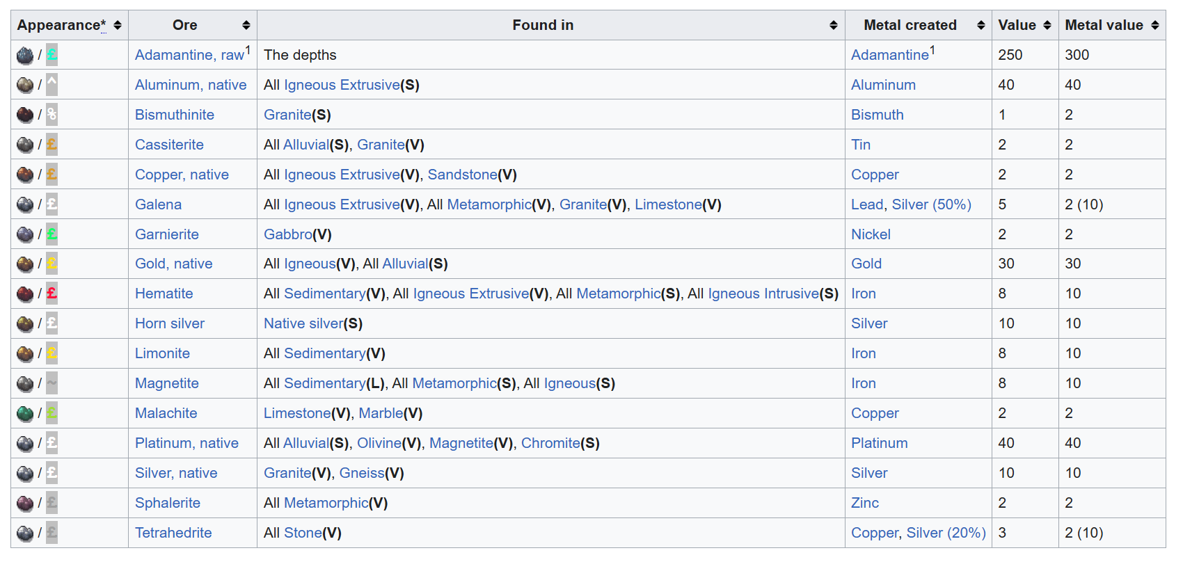This screenshot has height=562, width=1183.
Task: Open the Tin metal link
Action: [861, 145]
